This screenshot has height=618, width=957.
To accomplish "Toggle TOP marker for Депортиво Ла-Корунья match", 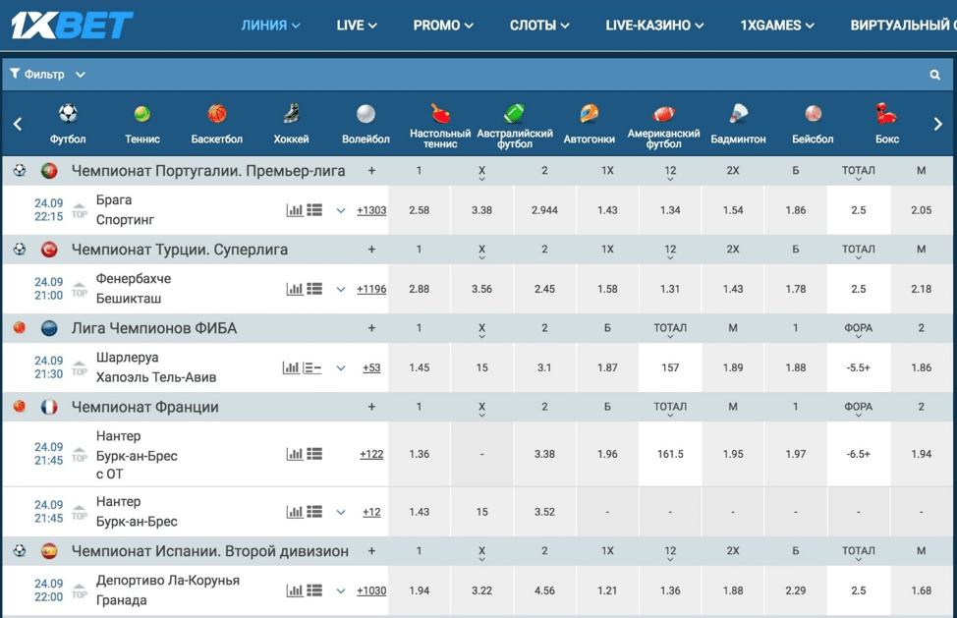I will [x=80, y=590].
